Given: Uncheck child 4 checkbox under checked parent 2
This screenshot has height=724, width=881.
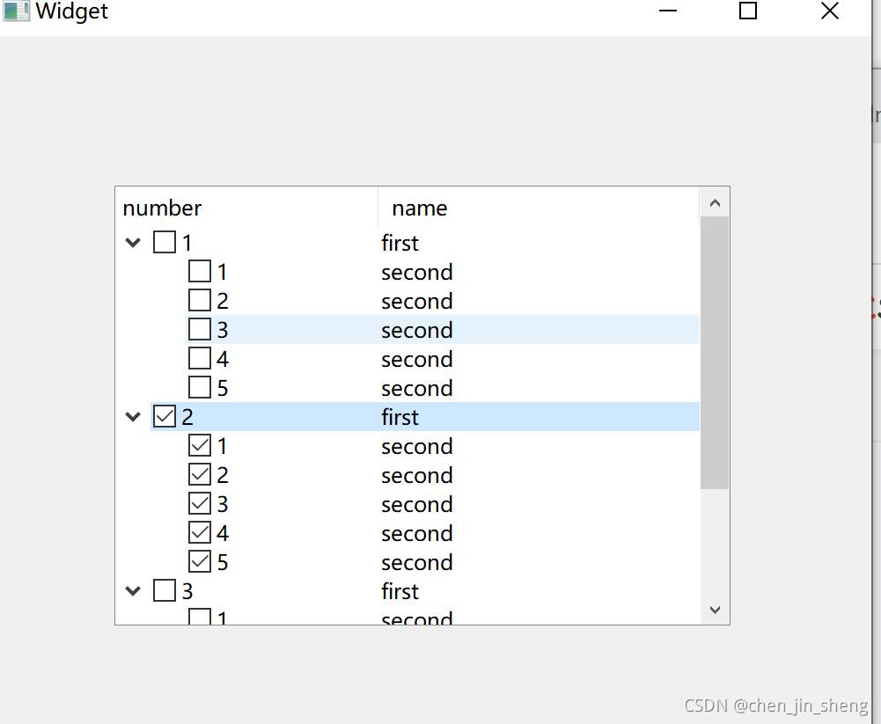Looking at the screenshot, I should pos(200,532).
